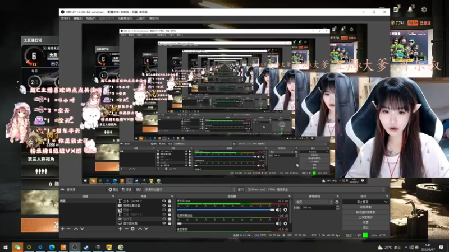Open video capture device audio settings gear
This screenshot has width=449, height=252.
point(285,223)
